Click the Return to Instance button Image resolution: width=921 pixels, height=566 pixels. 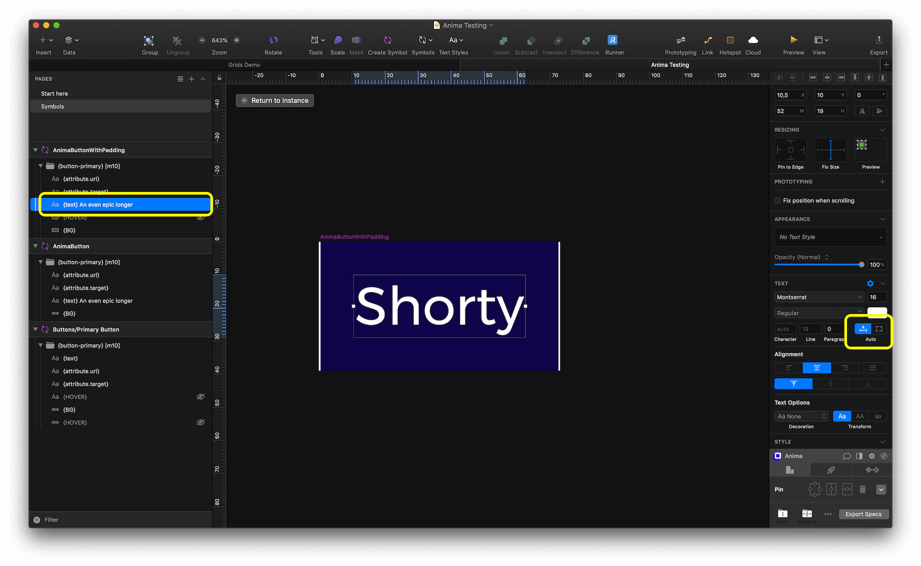click(274, 100)
